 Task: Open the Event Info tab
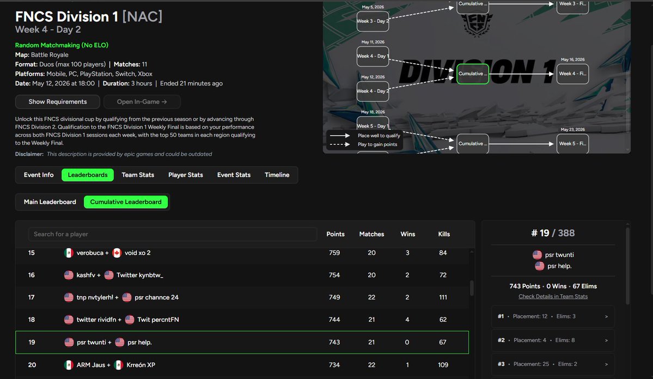point(39,175)
